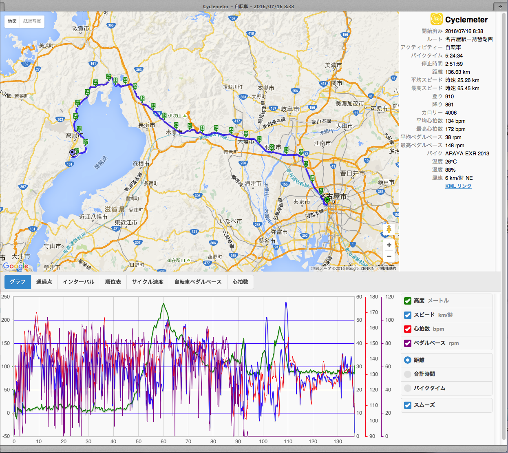508x453 pixels.
Task: Select the 125 km route marker
Action: point(79,129)
